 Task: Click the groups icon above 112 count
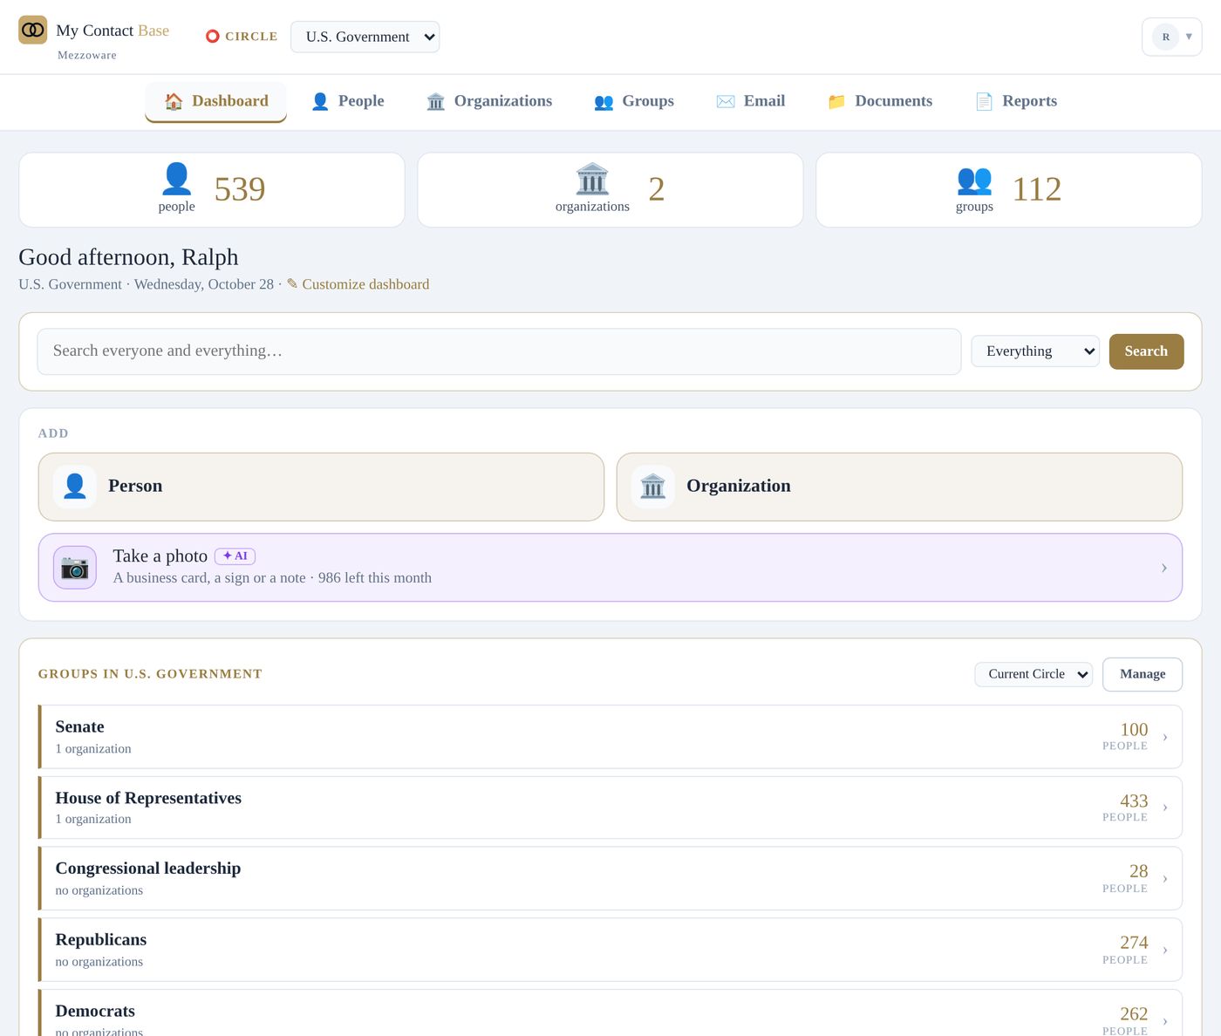coord(974,180)
